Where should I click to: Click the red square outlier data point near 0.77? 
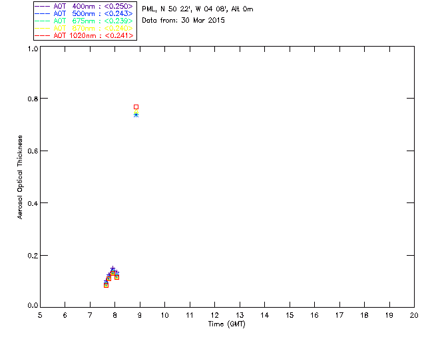click(136, 107)
